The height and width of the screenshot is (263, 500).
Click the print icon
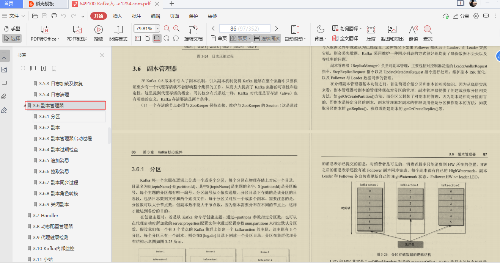(x=54, y=16)
